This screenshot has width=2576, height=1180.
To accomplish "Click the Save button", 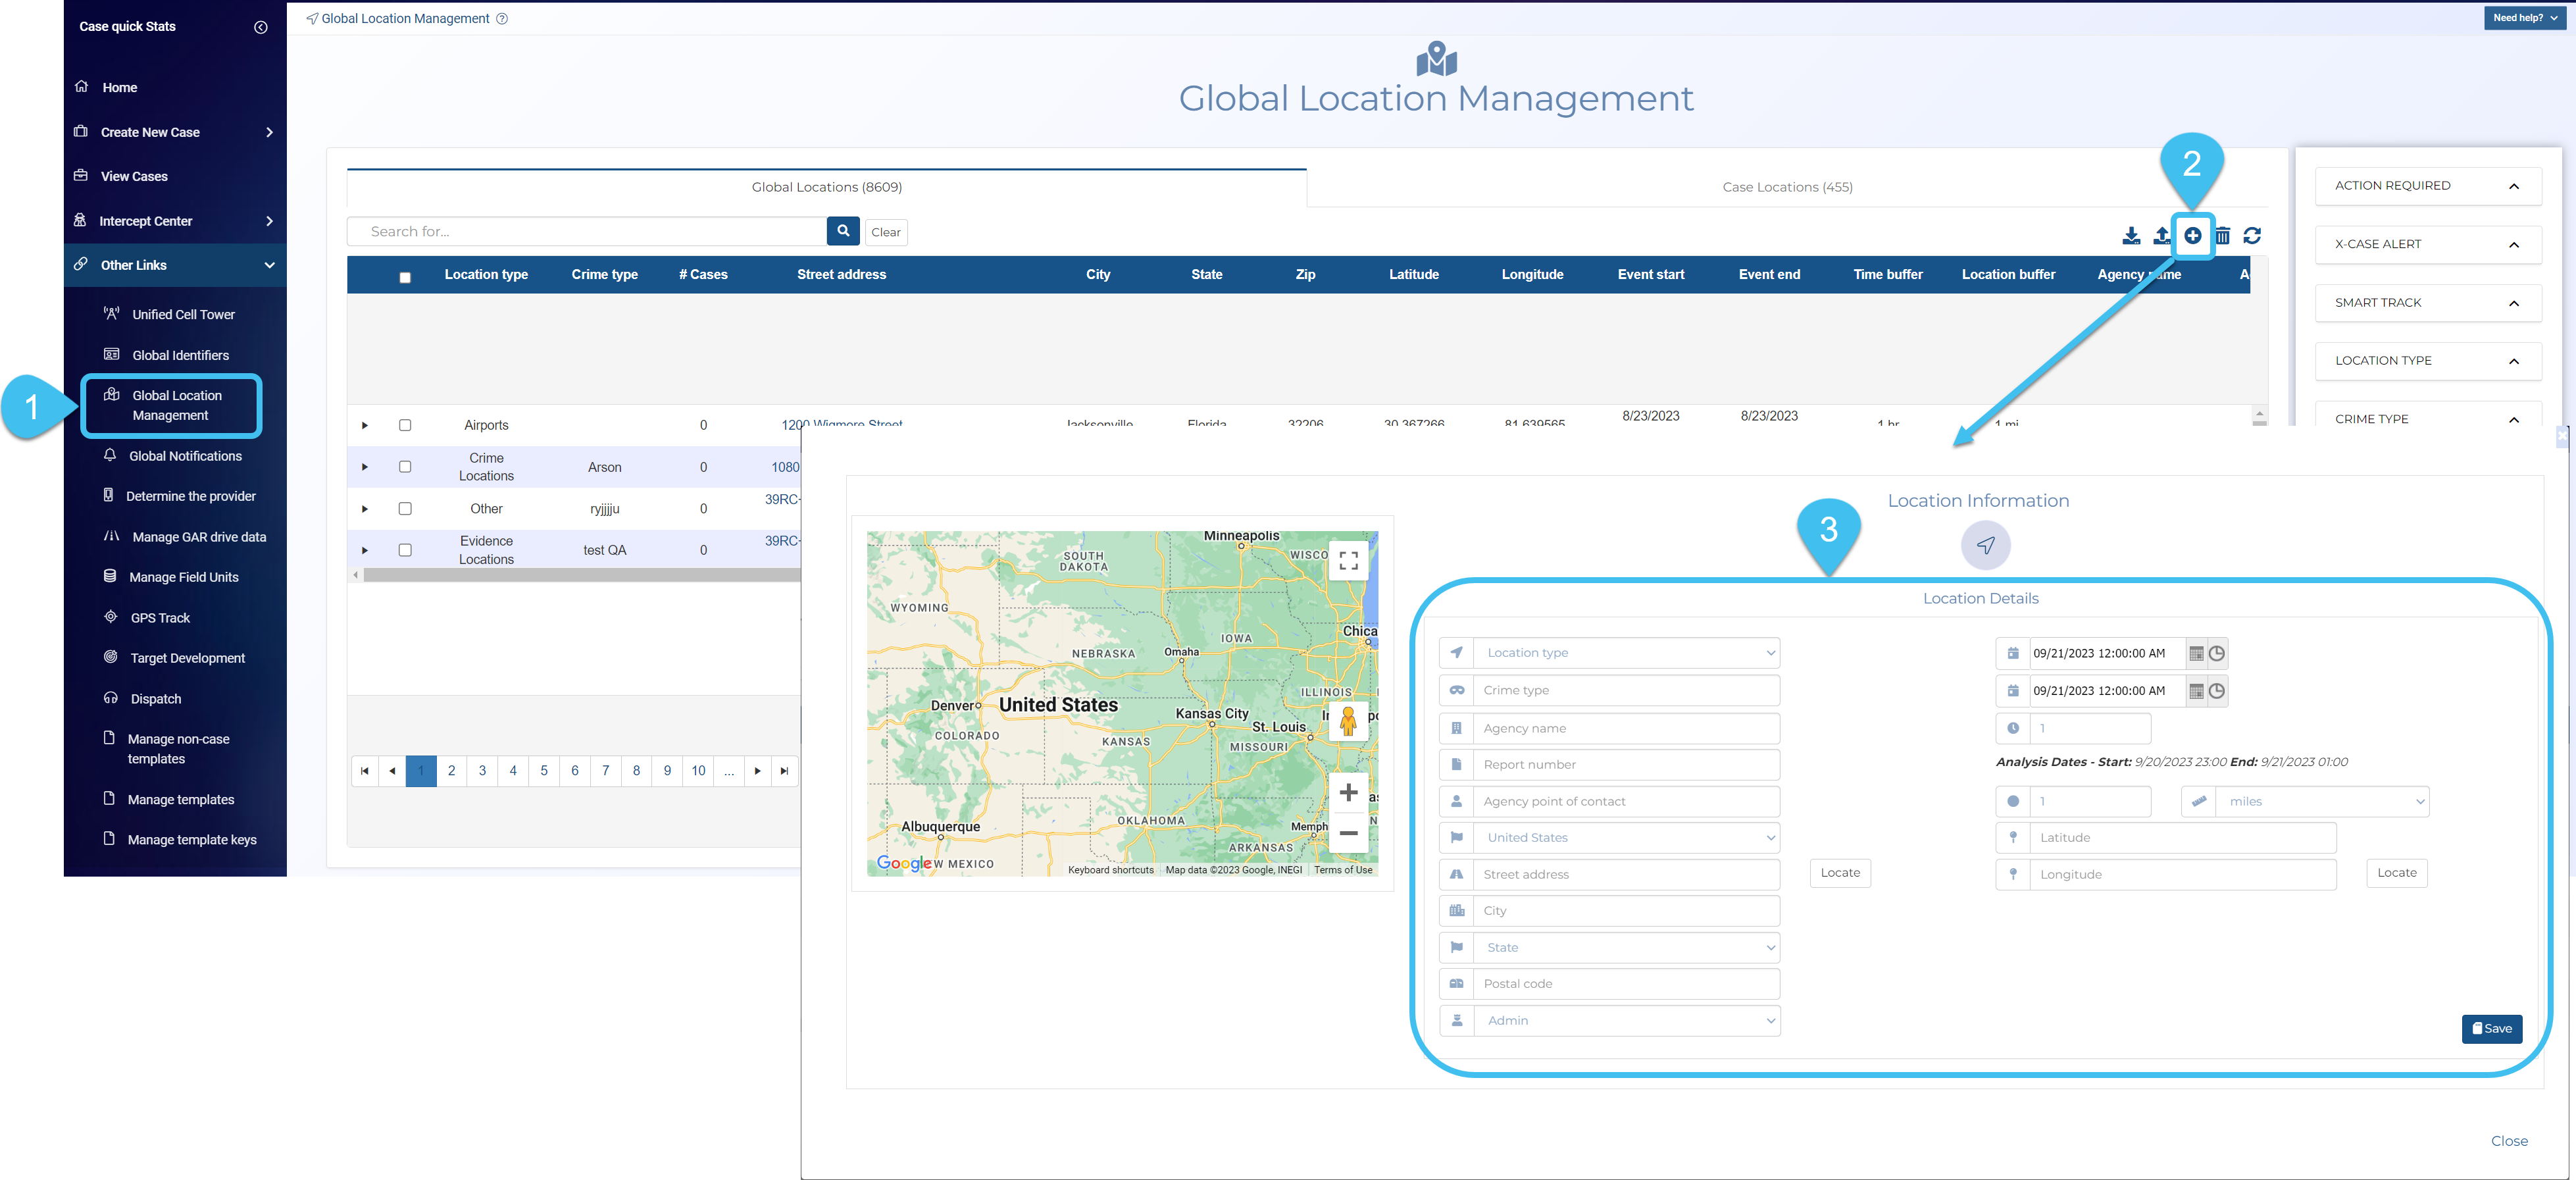I will click(x=2491, y=1028).
